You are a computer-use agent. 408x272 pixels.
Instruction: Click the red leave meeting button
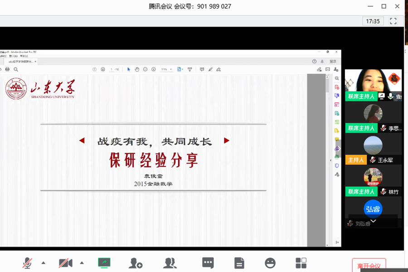[369, 265]
